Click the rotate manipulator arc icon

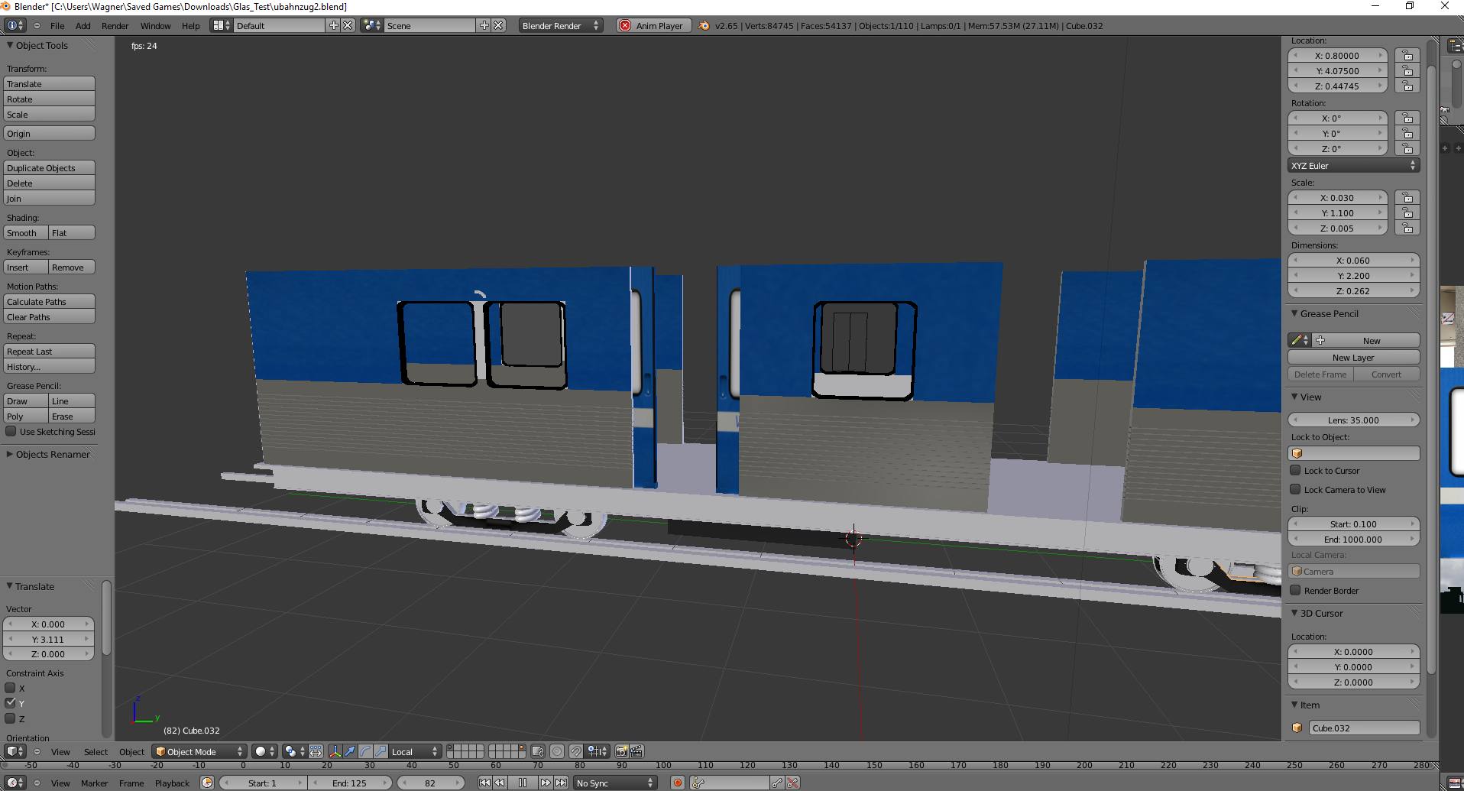(x=365, y=751)
